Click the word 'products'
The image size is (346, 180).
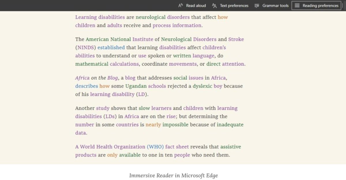86,155
